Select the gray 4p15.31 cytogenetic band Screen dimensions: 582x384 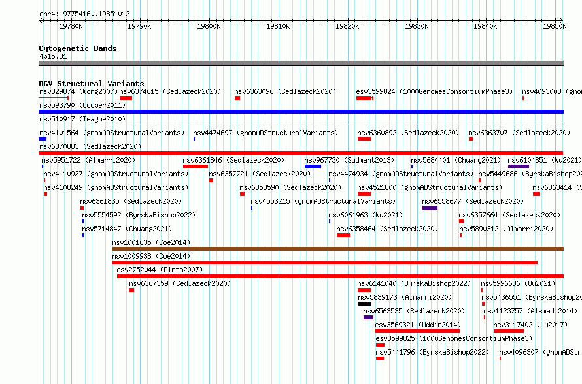(x=301, y=63)
